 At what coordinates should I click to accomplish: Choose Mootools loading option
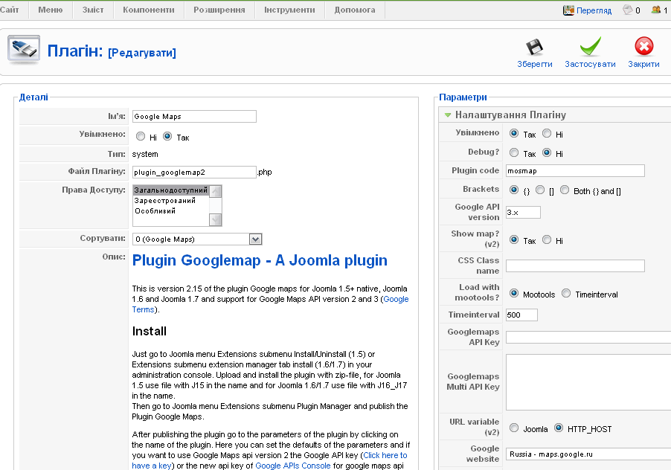tap(514, 293)
